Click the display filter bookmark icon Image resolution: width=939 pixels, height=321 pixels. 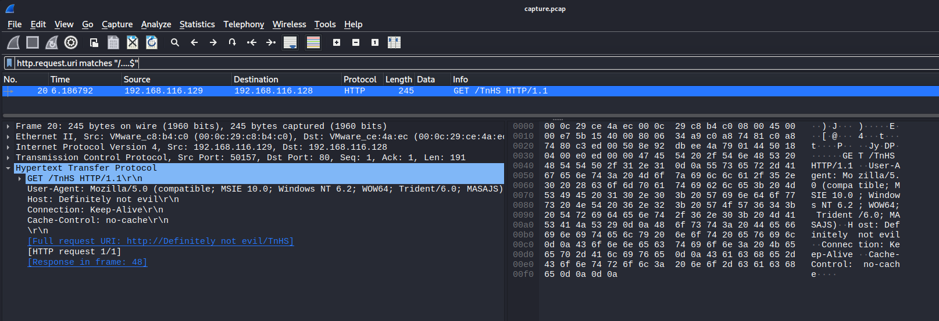click(9, 63)
